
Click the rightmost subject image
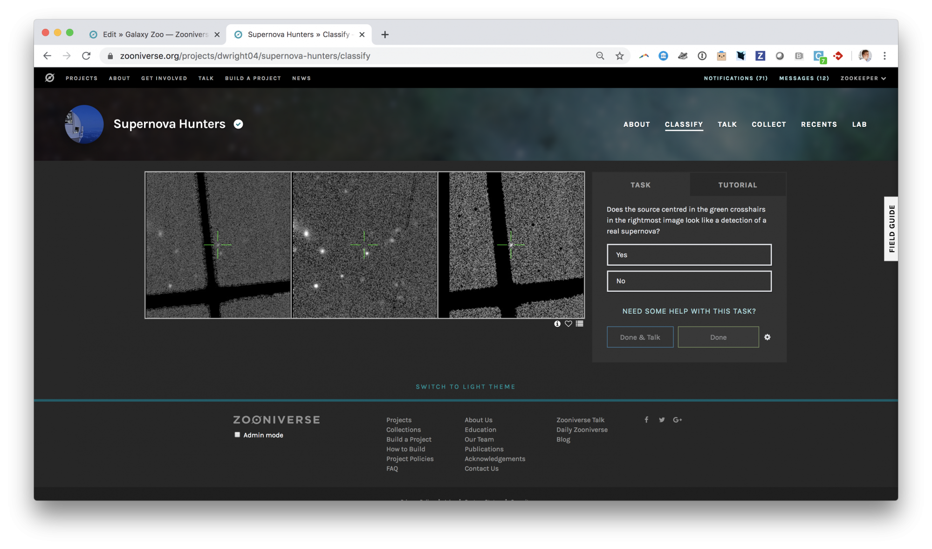(x=511, y=245)
